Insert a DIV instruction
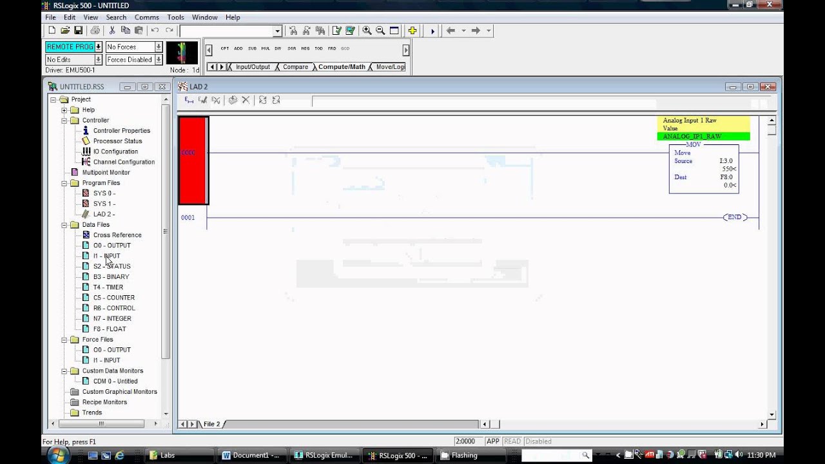825x464 pixels. tap(278, 48)
